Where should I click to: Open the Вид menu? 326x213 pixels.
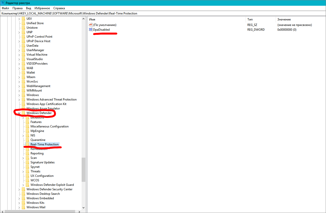[29, 8]
